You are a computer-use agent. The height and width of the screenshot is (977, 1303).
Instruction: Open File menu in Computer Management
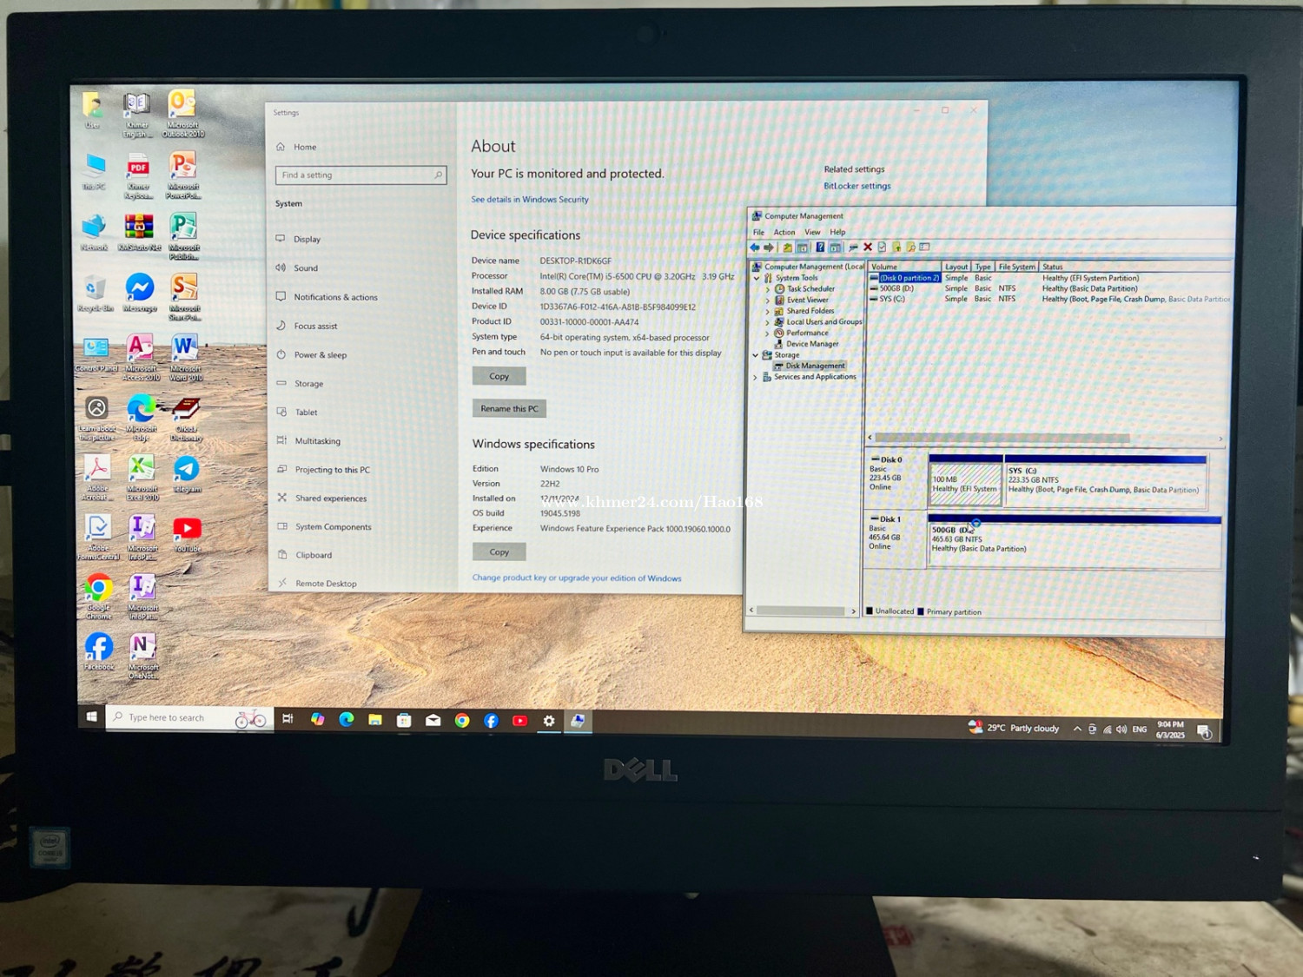(x=758, y=232)
